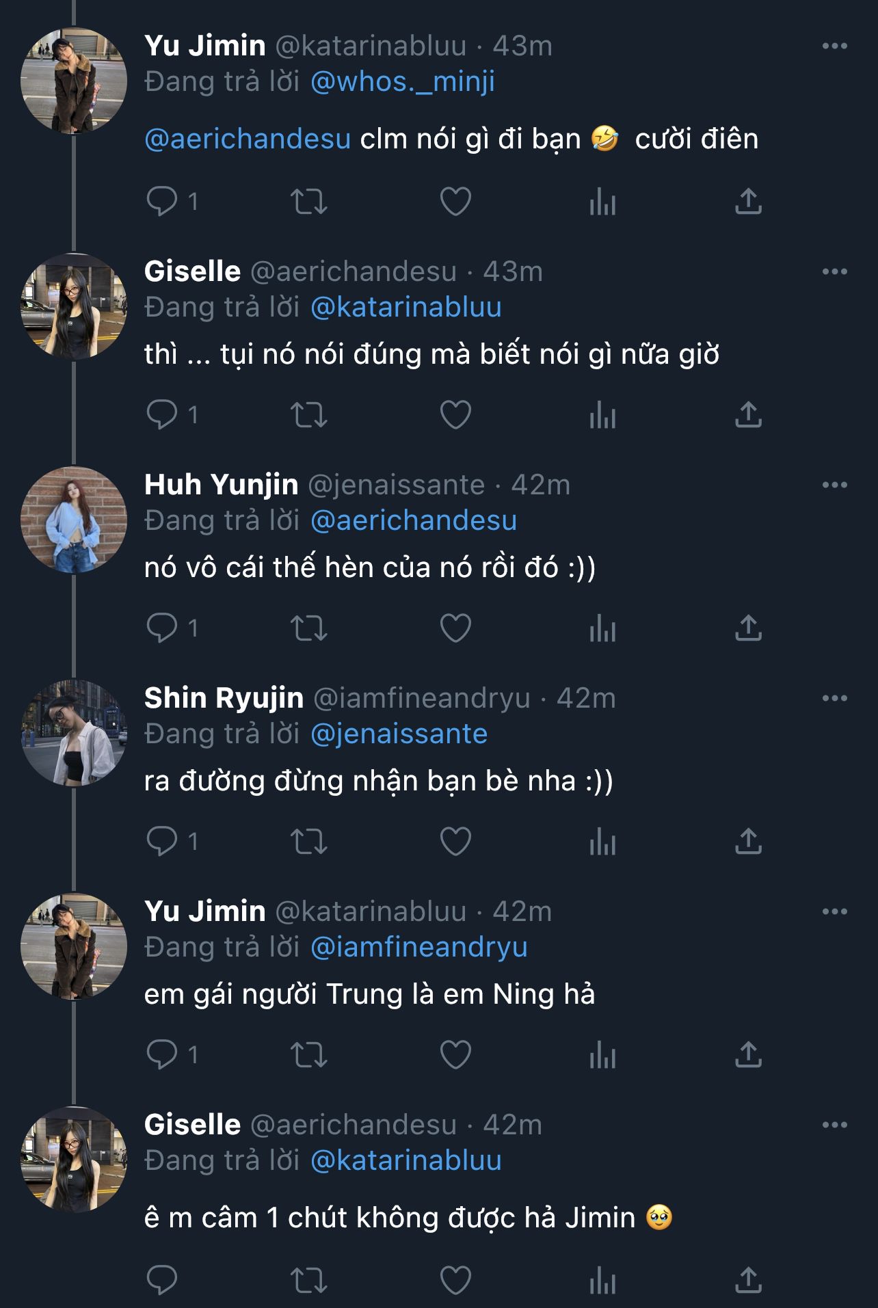Image resolution: width=878 pixels, height=1308 pixels.
Task: Share Giselle's "tụi nó nói đúng" reply
Action: pyautogui.click(x=748, y=415)
